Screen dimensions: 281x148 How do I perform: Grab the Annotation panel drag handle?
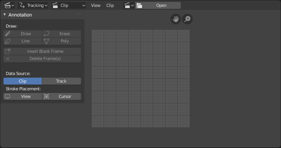79,15
